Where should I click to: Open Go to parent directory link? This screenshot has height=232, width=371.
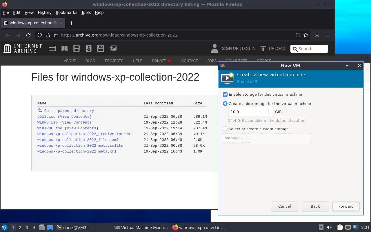click(x=69, y=111)
